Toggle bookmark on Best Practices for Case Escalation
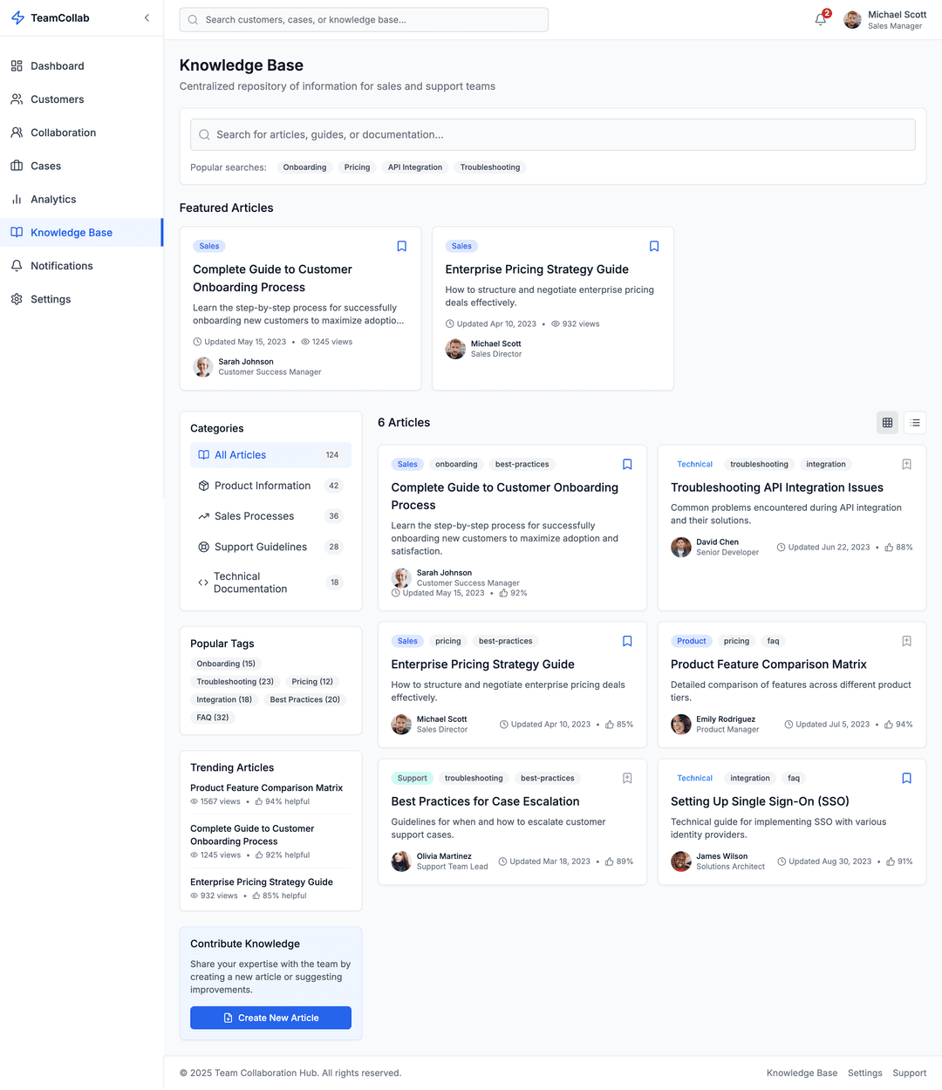 tap(627, 779)
